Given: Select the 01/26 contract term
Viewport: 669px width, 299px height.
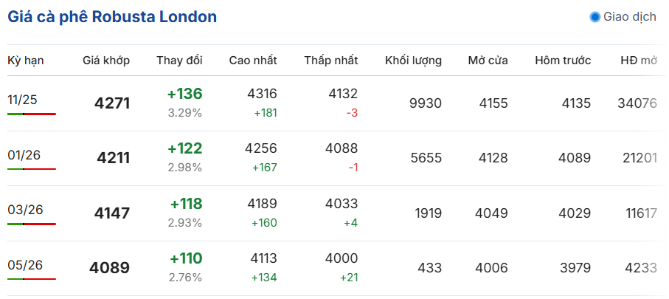Looking at the screenshot, I should 22,155.
